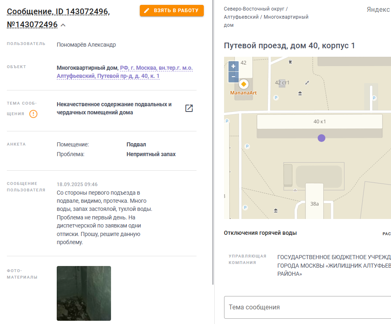Click the purple location dot on map
The width and height of the screenshot is (391, 324).
point(321,138)
